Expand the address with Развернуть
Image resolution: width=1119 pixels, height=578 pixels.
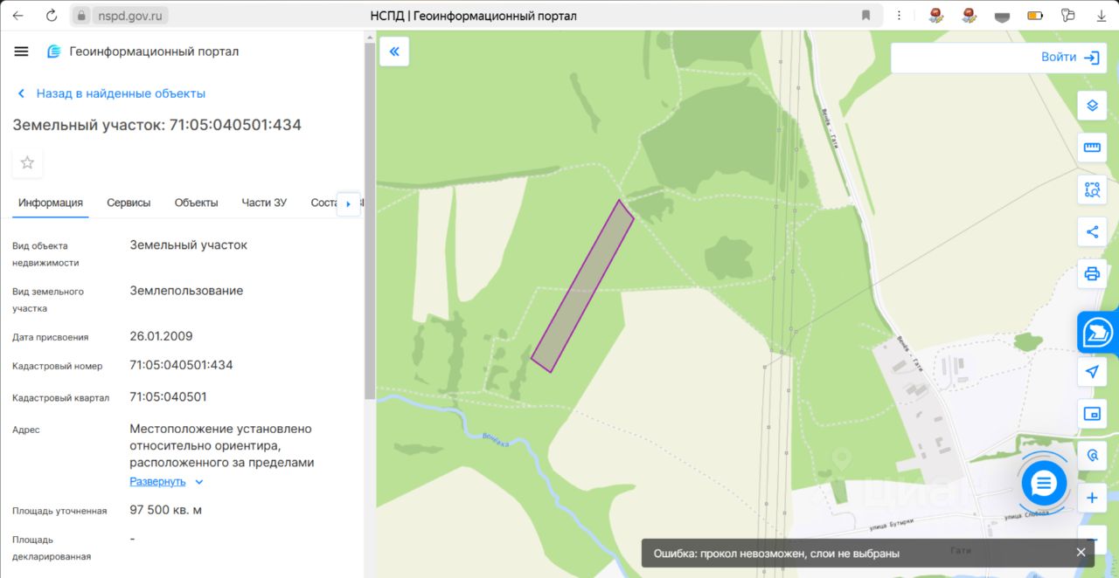coord(157,481)
